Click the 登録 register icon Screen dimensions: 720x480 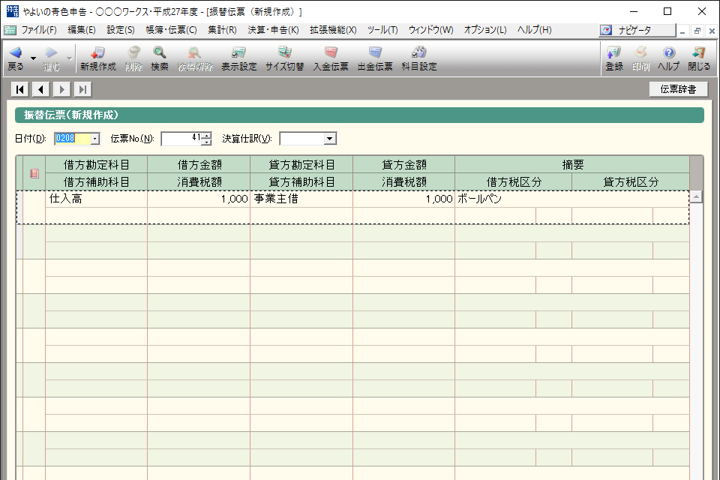tap(614, 52)
